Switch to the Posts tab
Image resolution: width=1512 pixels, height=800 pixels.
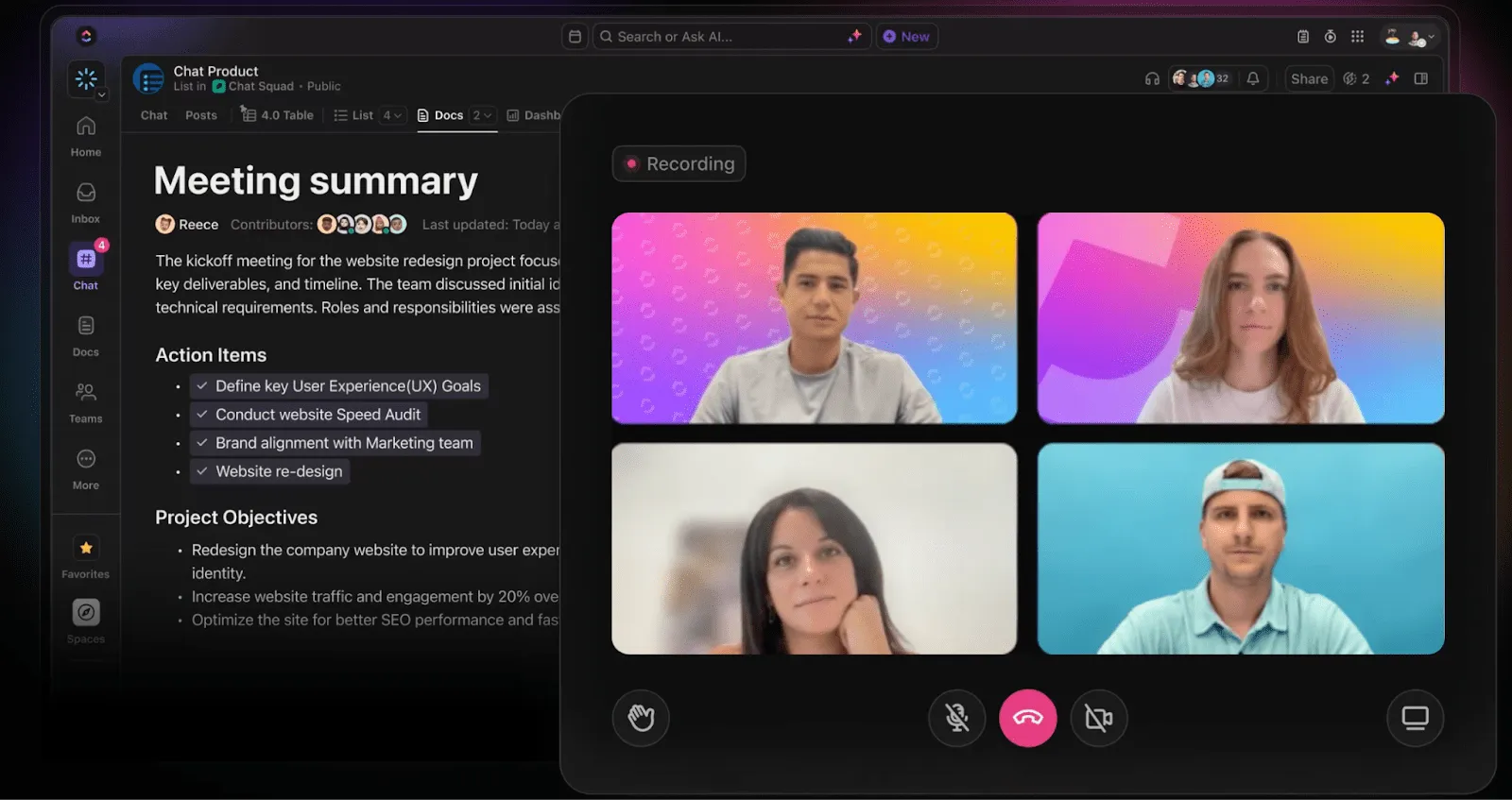tap(201, 115)
